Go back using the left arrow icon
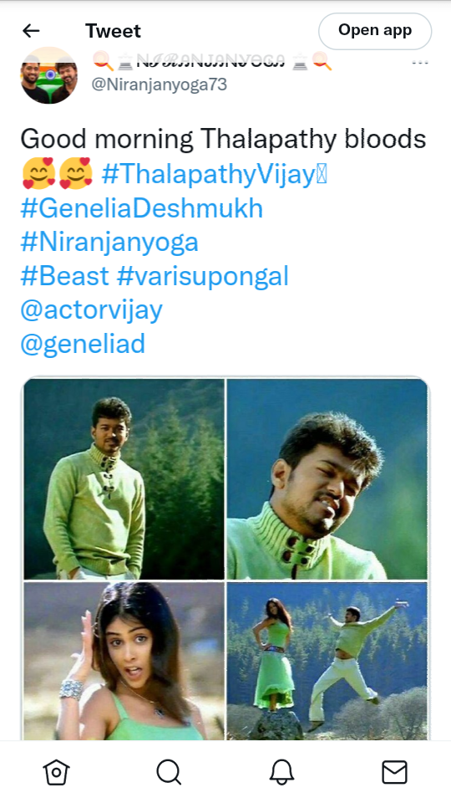Screen dimensions: 451x803 [x=31, y=31]
